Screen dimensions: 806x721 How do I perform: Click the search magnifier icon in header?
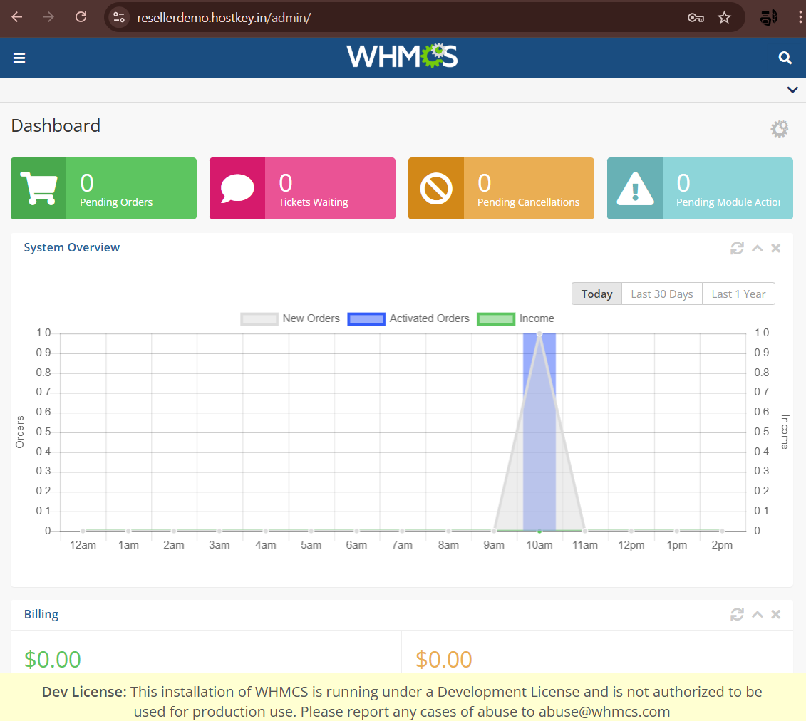785,58
